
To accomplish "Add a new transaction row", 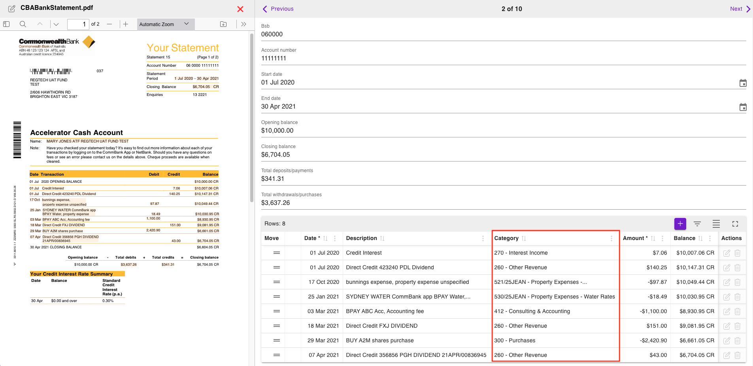I will 680,224.
